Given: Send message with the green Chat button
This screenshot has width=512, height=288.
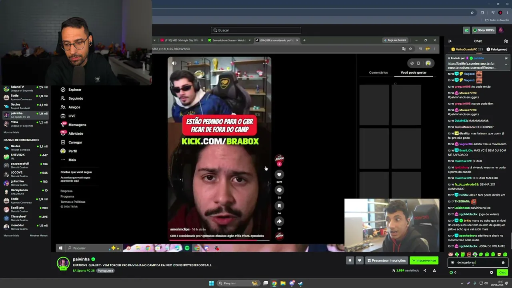Looking at the screenshot, I should [502, 272].
